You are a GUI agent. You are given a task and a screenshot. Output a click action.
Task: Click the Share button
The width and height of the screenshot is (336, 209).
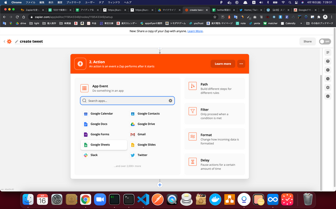click(x=307, y=41)
